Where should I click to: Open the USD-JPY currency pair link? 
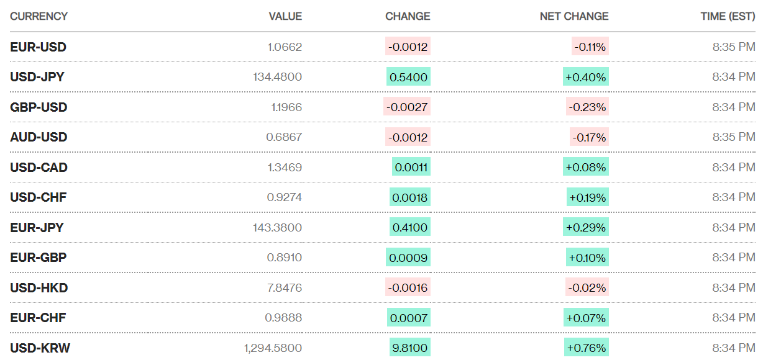click(37, 77)
